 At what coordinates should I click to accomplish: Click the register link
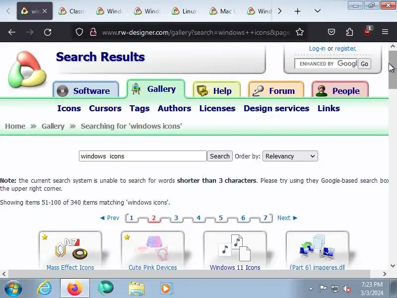pos(345,48)
